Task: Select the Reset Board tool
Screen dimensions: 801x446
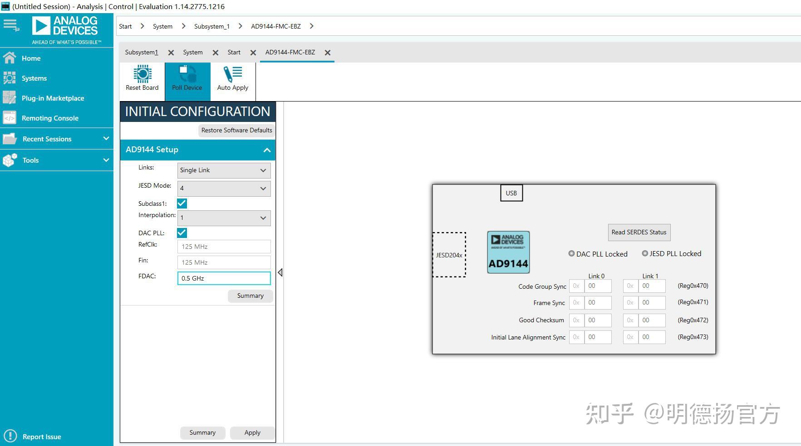Action: [x=141, y=80]
